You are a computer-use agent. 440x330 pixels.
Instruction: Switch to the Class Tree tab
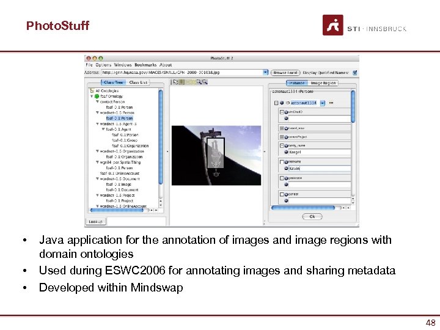click(114, 82)
